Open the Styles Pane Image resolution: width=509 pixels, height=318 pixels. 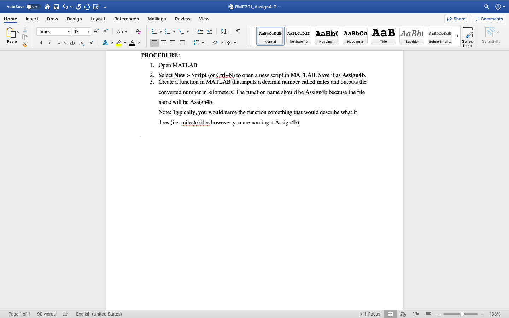click(467, 36)
